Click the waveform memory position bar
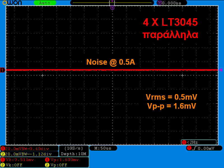This screenshot has height=168, width=224. point(112,3)
